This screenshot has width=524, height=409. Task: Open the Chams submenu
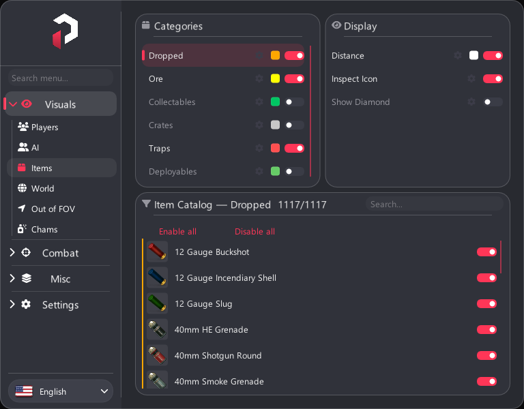[x=61, y=229]
